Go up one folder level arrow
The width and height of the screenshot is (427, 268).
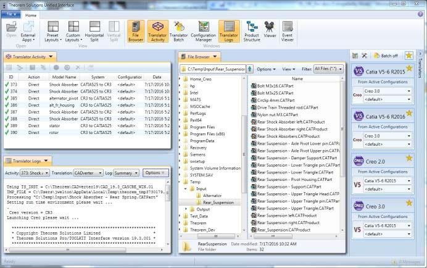250,69
